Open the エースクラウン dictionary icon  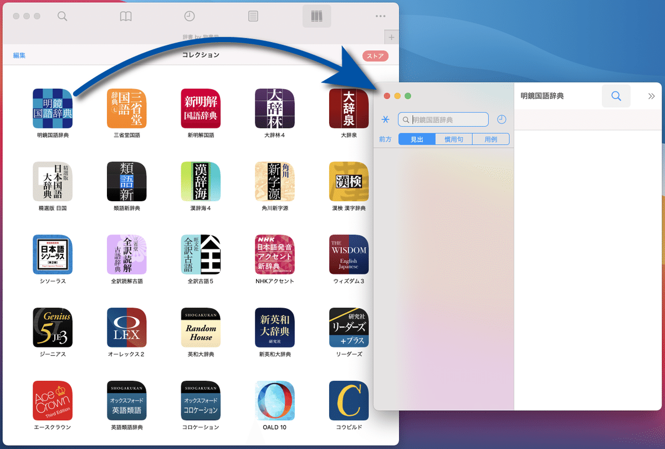coord(53,400)
